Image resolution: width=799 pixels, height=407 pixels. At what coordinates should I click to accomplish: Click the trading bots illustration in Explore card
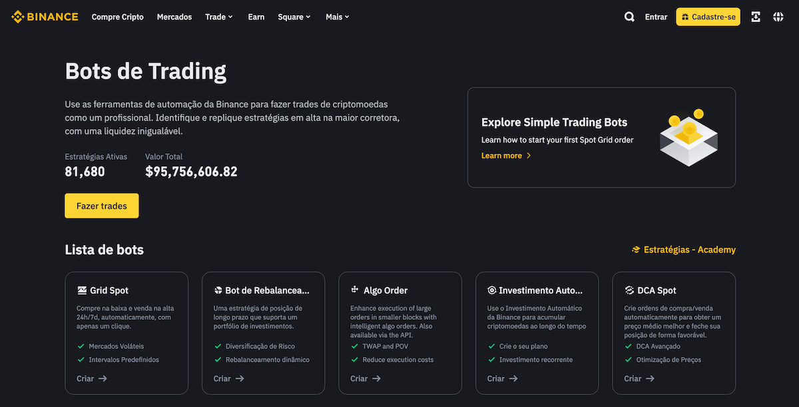[689, 137]
